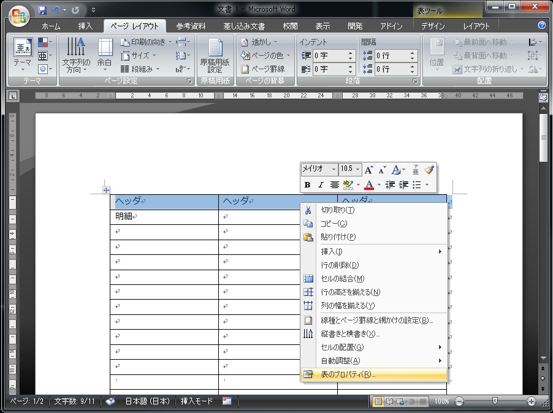Click the Save icon in quick access toolbar
The width and height of the screenshot is (553, 413).
coord(42,10)
